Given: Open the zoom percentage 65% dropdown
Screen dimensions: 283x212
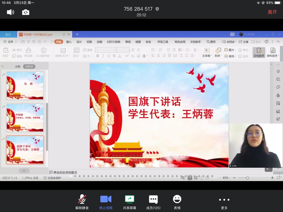Looking at the screenshot, I should tap(227, 178).
